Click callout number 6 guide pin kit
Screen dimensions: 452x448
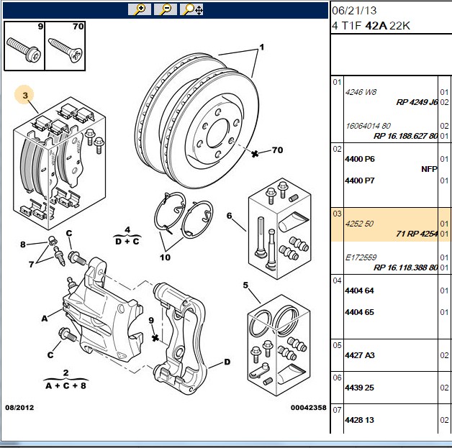[229, 216]
